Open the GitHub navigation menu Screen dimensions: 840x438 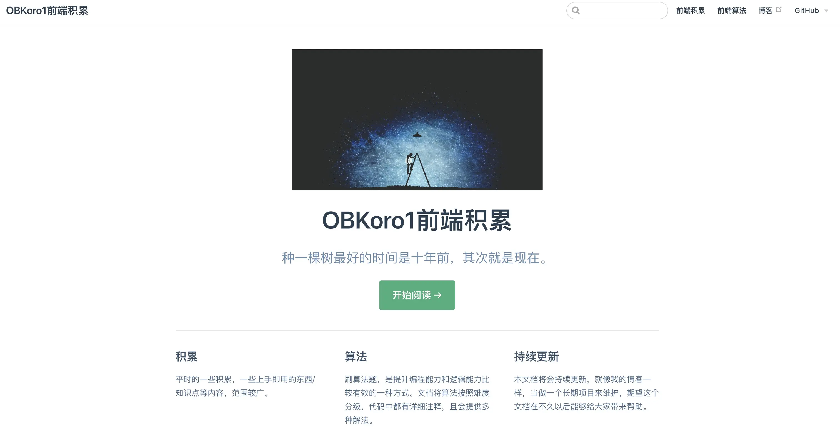click(811, 11)
